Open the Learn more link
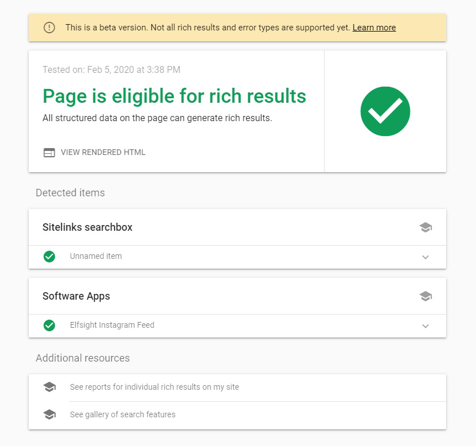 tap(374, 27)
